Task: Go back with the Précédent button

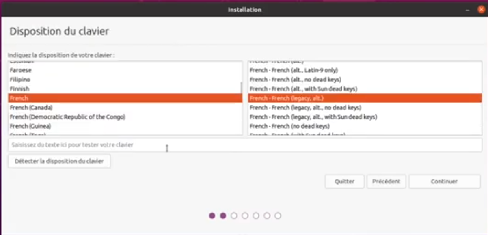Action: click(x=386, y=181)
